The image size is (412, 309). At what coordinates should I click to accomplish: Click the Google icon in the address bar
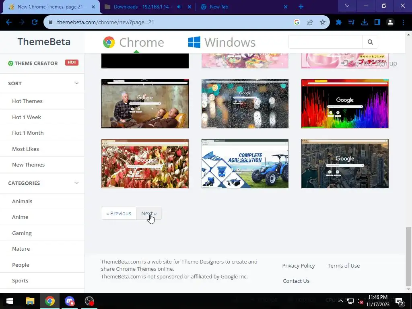[x=297, y=23]
